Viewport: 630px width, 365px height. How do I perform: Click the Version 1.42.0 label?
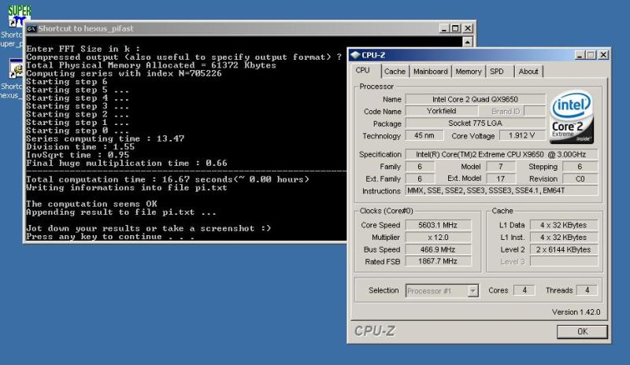coord(576,312)
